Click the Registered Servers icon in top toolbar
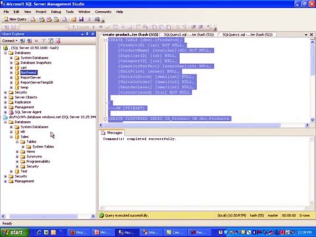Viewport: 316px width, 237px height. (97, 19)
